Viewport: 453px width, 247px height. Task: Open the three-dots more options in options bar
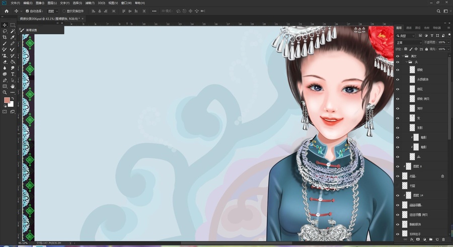pyautogui.click(x=155, y=11)
